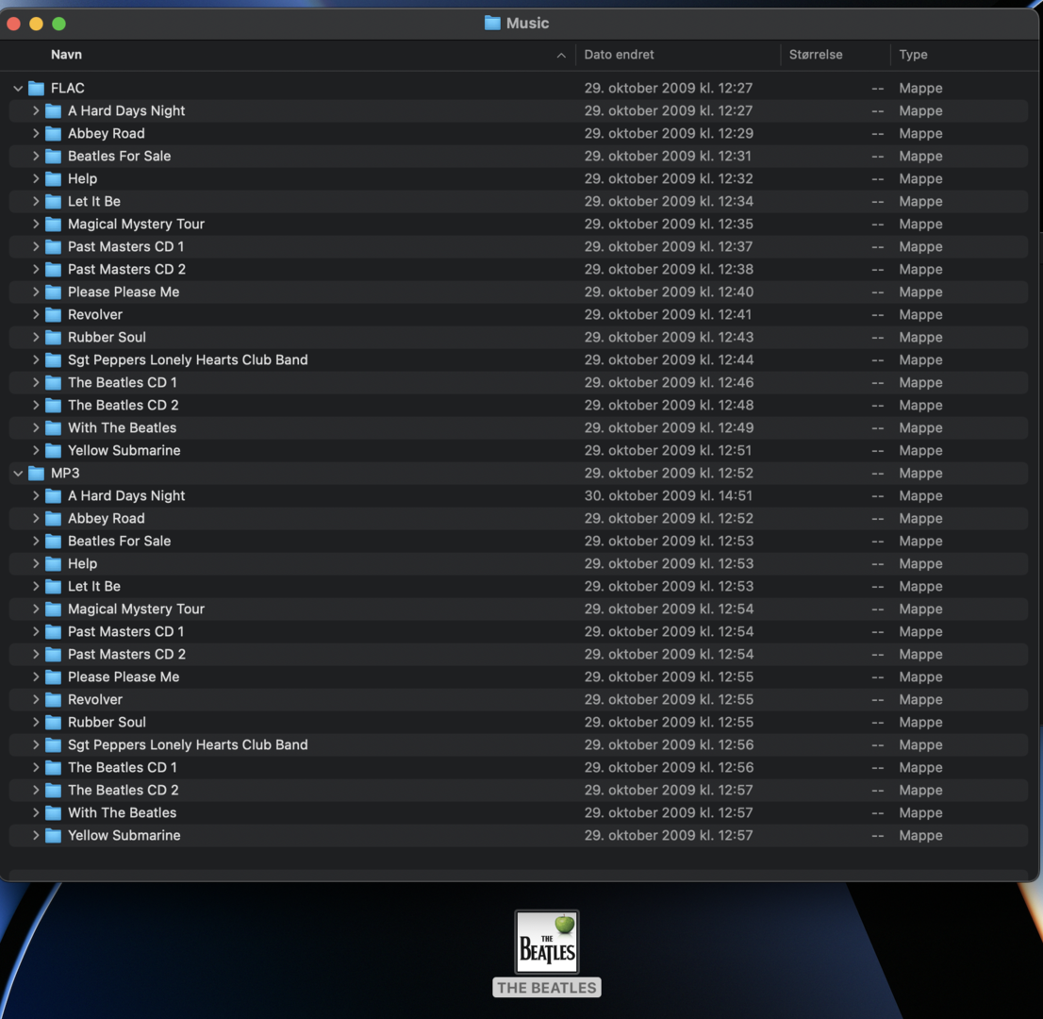Click folder icon of FLAC The Beatles CD 2
This screenshot has height=1019, width=1043.
point(53,405)
